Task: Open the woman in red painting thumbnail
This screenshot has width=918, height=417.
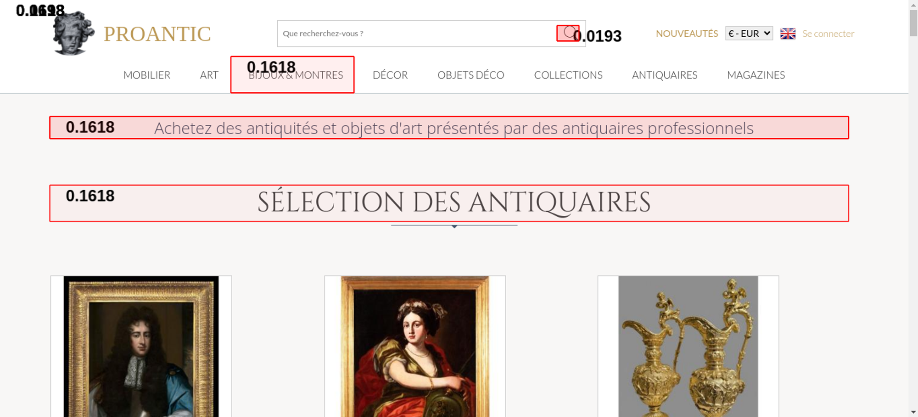Action: [x=415, y=347]
